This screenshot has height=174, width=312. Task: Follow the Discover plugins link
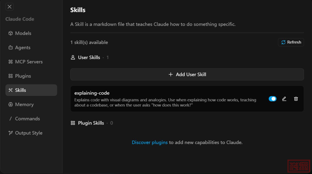150,142
